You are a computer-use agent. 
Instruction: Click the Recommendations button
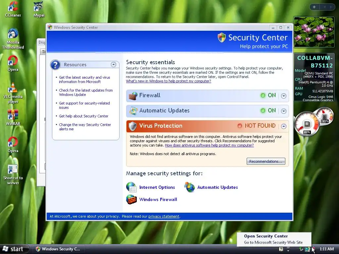pyautogui.click(x=266, y=161)
